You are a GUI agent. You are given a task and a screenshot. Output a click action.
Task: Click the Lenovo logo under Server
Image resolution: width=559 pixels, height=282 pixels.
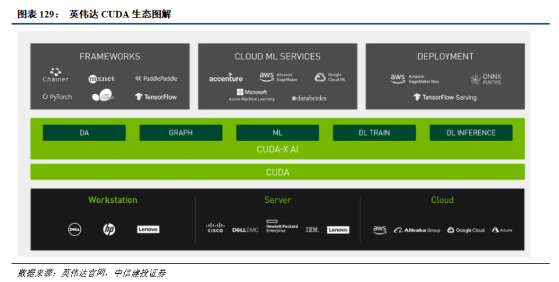tap(338, 230)
